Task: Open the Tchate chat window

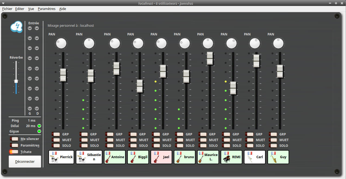Action: click(x=15, y=152)
